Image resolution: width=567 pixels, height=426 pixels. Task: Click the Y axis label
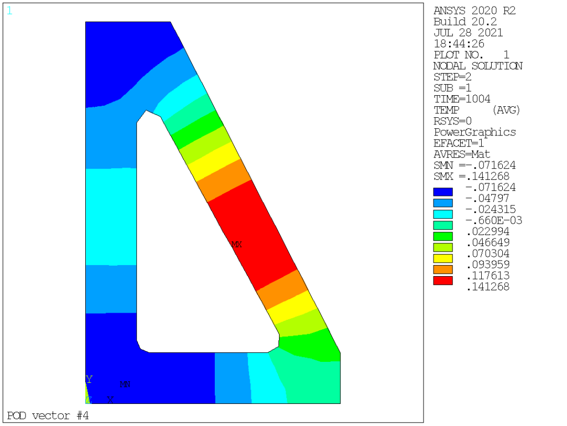(89, 379)
